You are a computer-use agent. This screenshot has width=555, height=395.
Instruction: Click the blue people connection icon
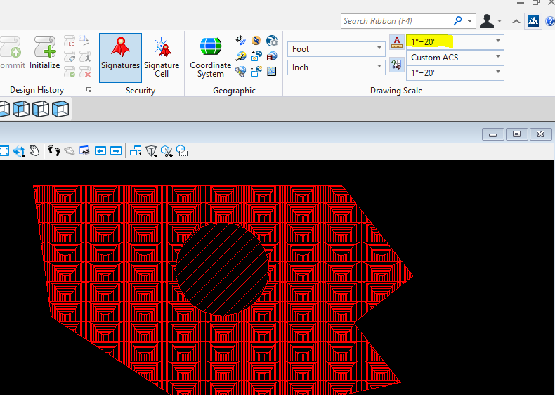pos(533,21)
